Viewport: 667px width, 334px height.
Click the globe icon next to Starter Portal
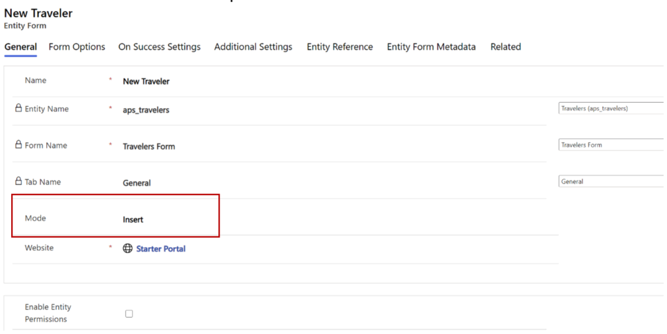tap(128, 248)
